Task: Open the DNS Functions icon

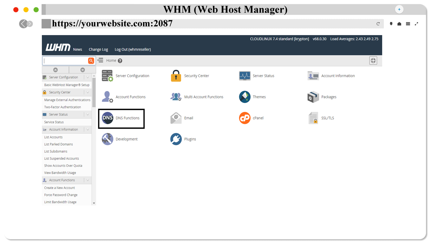Action: [x=107, y=118]
